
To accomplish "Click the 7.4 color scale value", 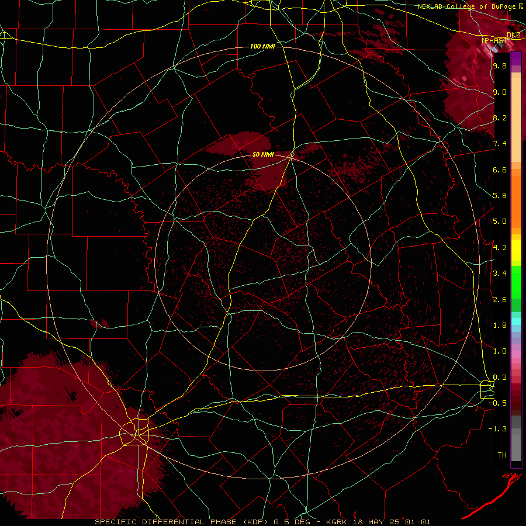I will tap(500, 144).
